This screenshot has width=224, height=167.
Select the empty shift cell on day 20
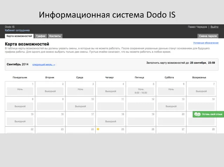(x=171, y=121)
